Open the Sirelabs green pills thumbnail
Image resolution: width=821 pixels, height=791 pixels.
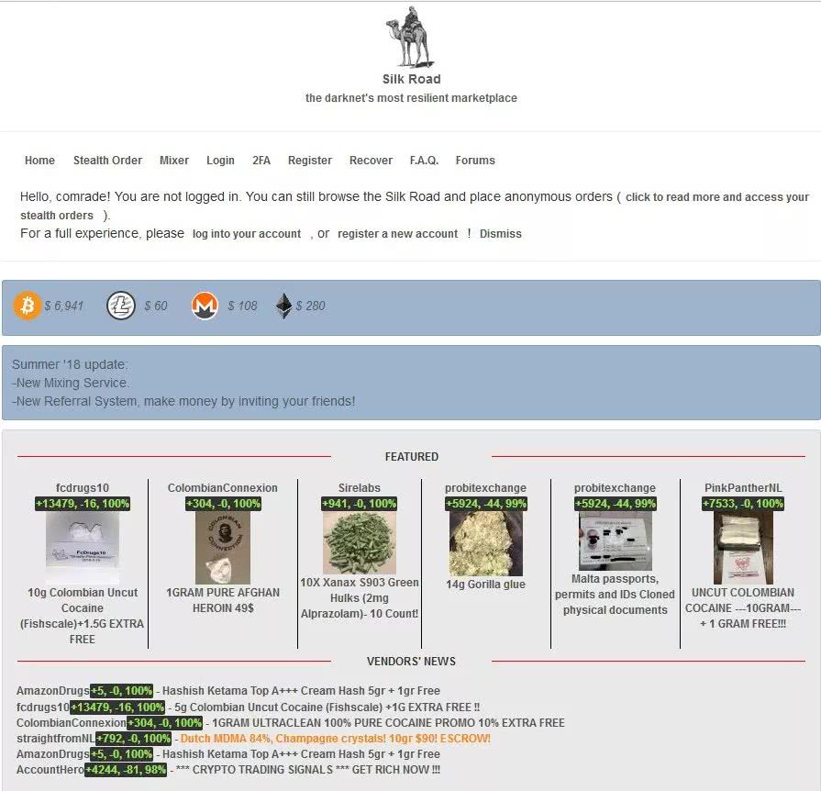click(x=360, y=543)
